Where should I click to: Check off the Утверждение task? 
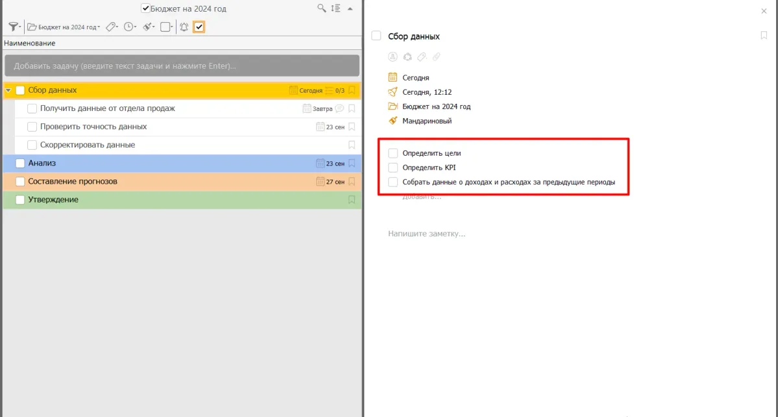tap(20, 200)
